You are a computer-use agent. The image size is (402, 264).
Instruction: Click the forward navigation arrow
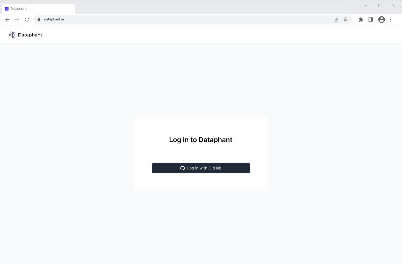tap(17, 19)
